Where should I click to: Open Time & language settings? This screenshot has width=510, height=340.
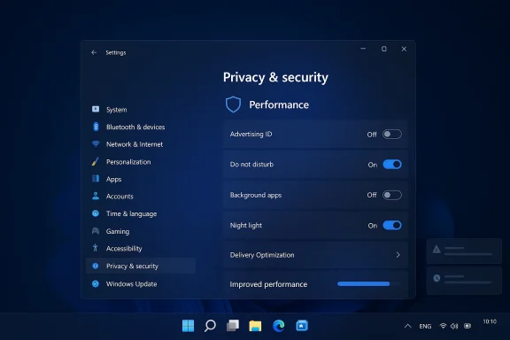(x=141, y=213)
